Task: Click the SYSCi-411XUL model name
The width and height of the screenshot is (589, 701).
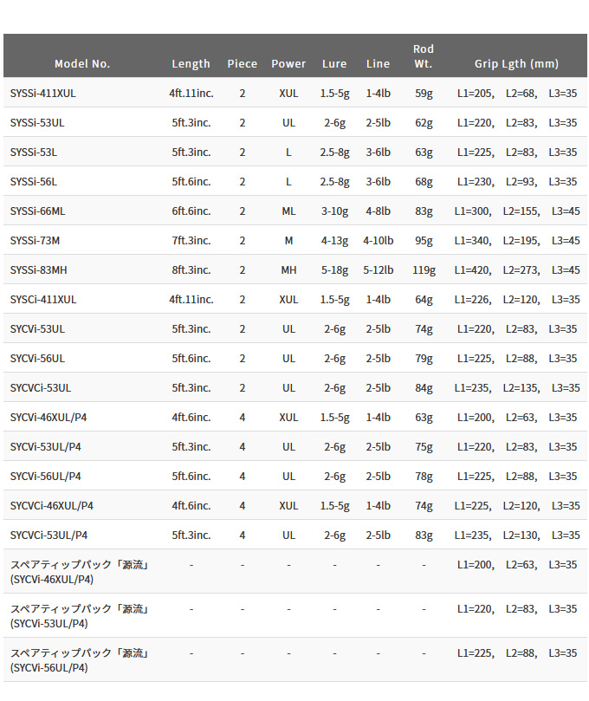Action: tap(43, 300)
